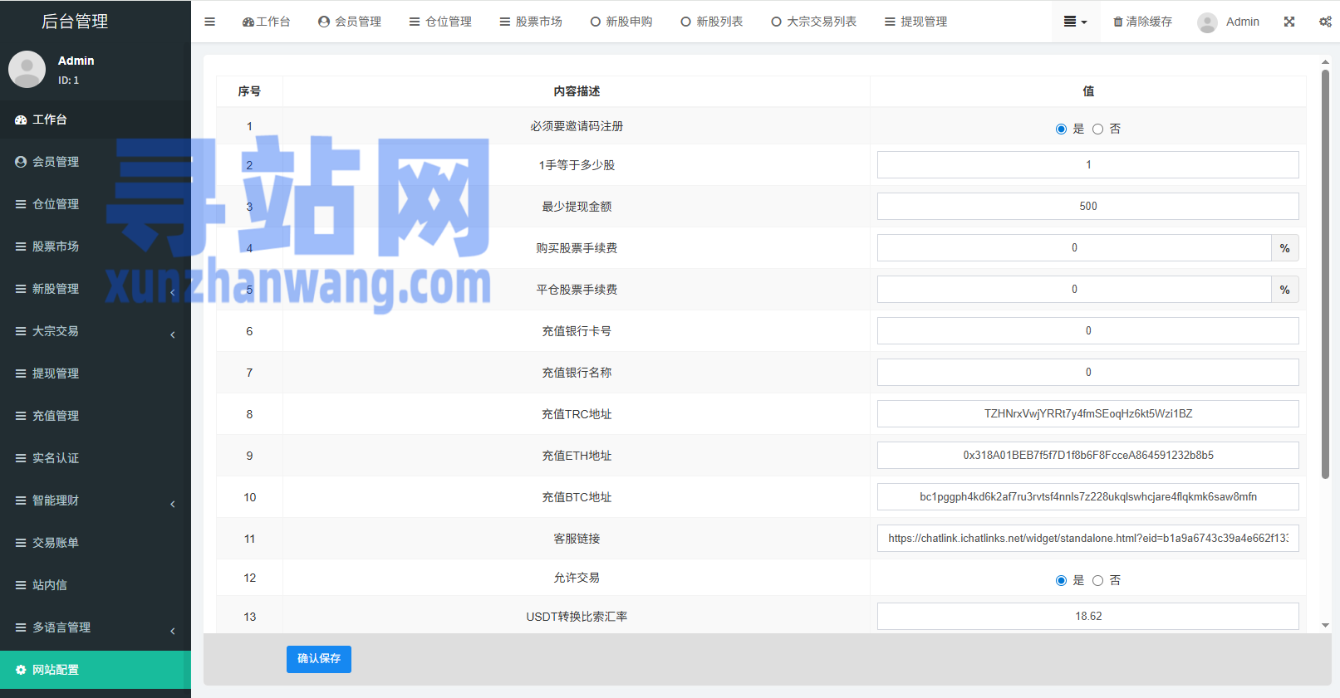This screenshot has width=1340, height=698.
Task: Expand the 智能理财 sidebar submenu
Action: point(172,504)
